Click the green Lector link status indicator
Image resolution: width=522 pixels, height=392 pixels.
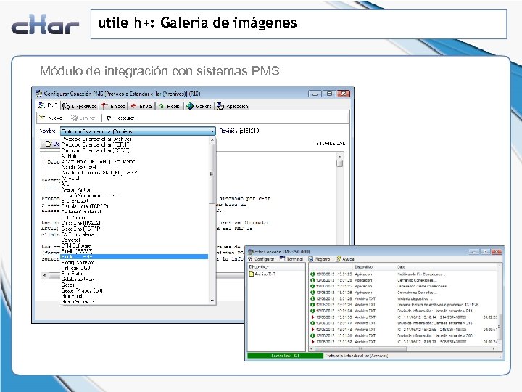[286, 356]
